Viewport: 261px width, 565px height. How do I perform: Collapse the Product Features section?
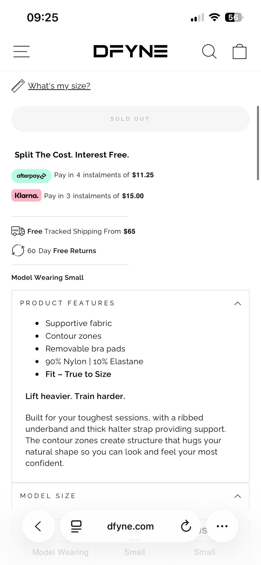pos(238,303)
